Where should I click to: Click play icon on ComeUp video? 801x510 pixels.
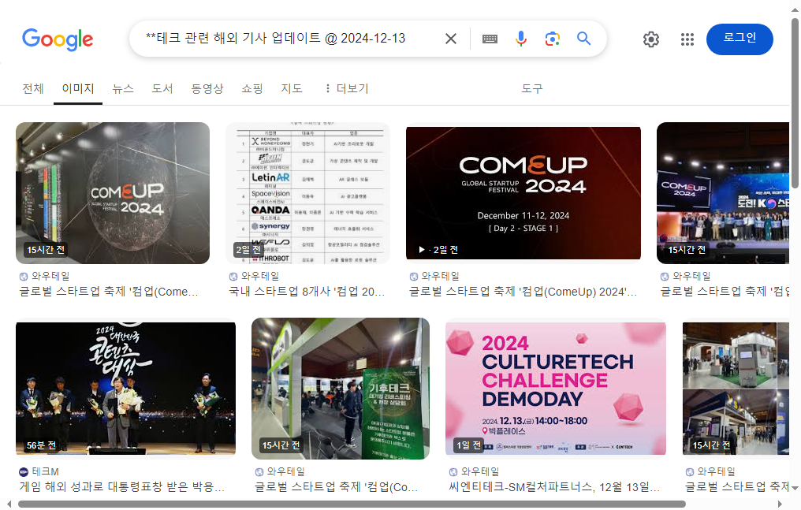(422, 250)
